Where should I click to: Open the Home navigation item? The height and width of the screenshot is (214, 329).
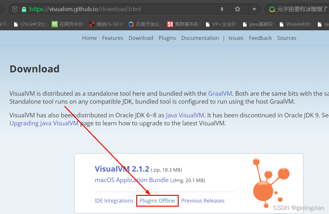point(89,38)
